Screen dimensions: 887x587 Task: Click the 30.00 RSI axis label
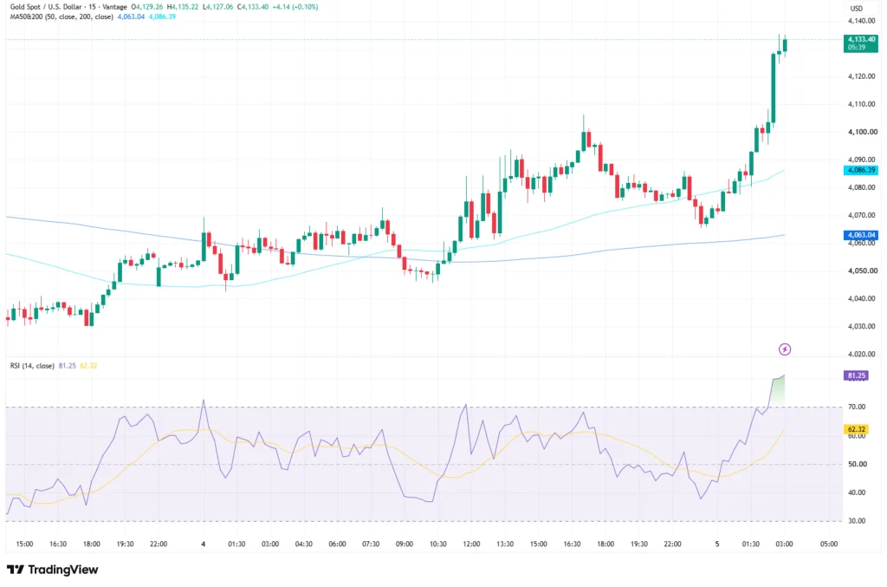click(857, 521)
